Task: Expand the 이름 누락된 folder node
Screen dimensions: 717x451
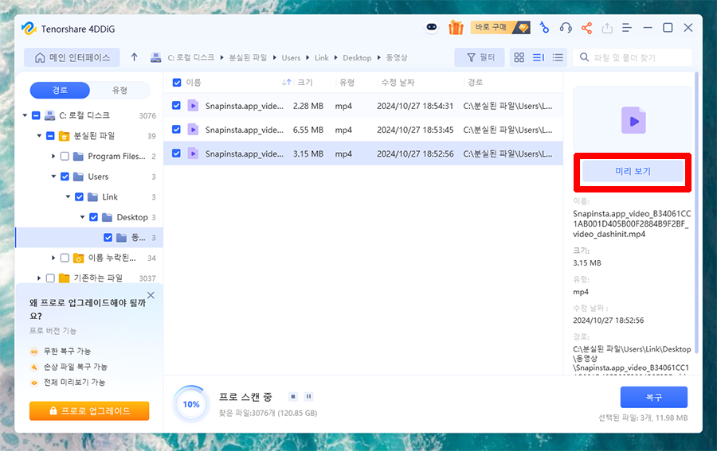Action: pyautogui.click(x=53, y=258)
